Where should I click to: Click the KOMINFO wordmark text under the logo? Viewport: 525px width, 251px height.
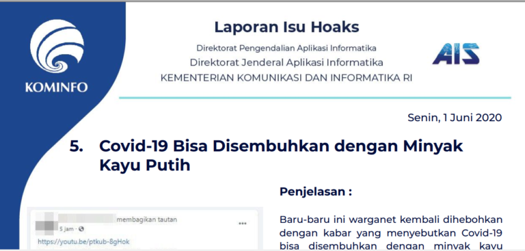[57, 87]
